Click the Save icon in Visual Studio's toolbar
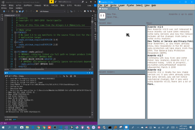This screenshot has width=195, height=130. [19, 11]
